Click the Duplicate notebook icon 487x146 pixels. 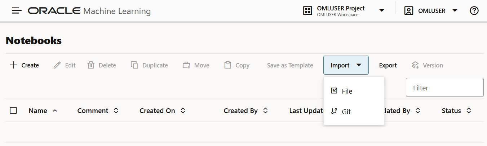[134, 65]
